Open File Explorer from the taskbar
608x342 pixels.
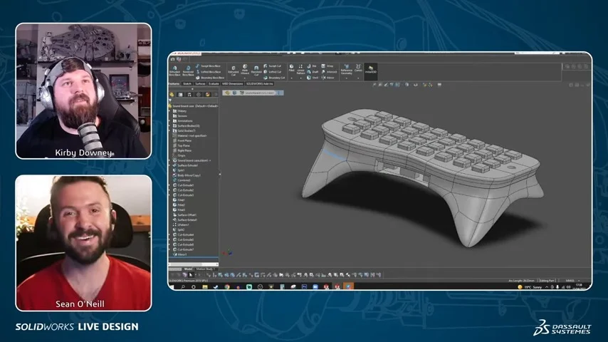205,287
